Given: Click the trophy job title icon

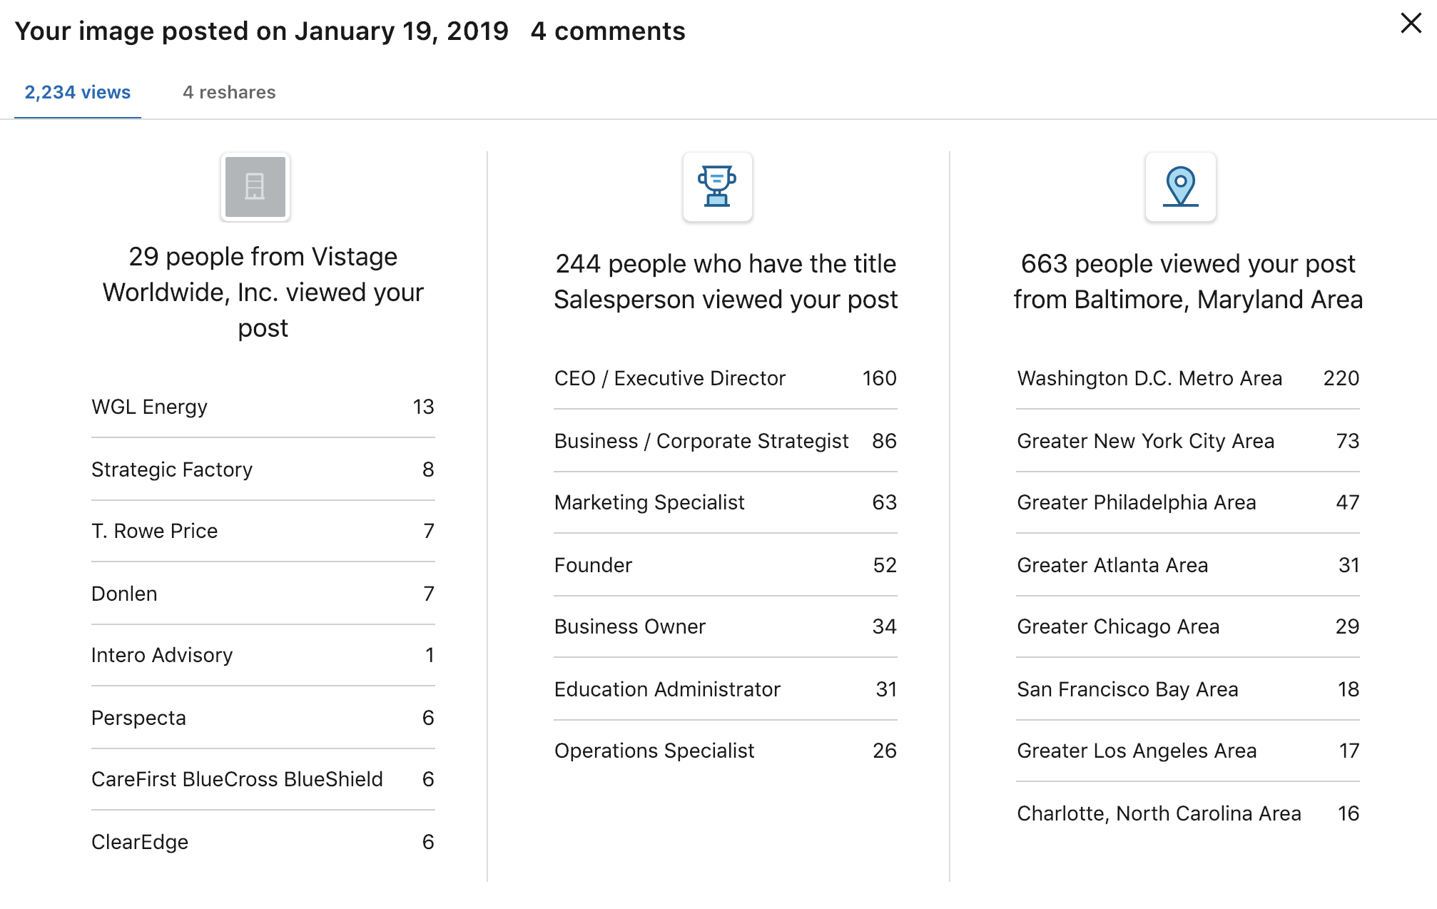Looking at the screenshot, I should click(x=717, y=187).
